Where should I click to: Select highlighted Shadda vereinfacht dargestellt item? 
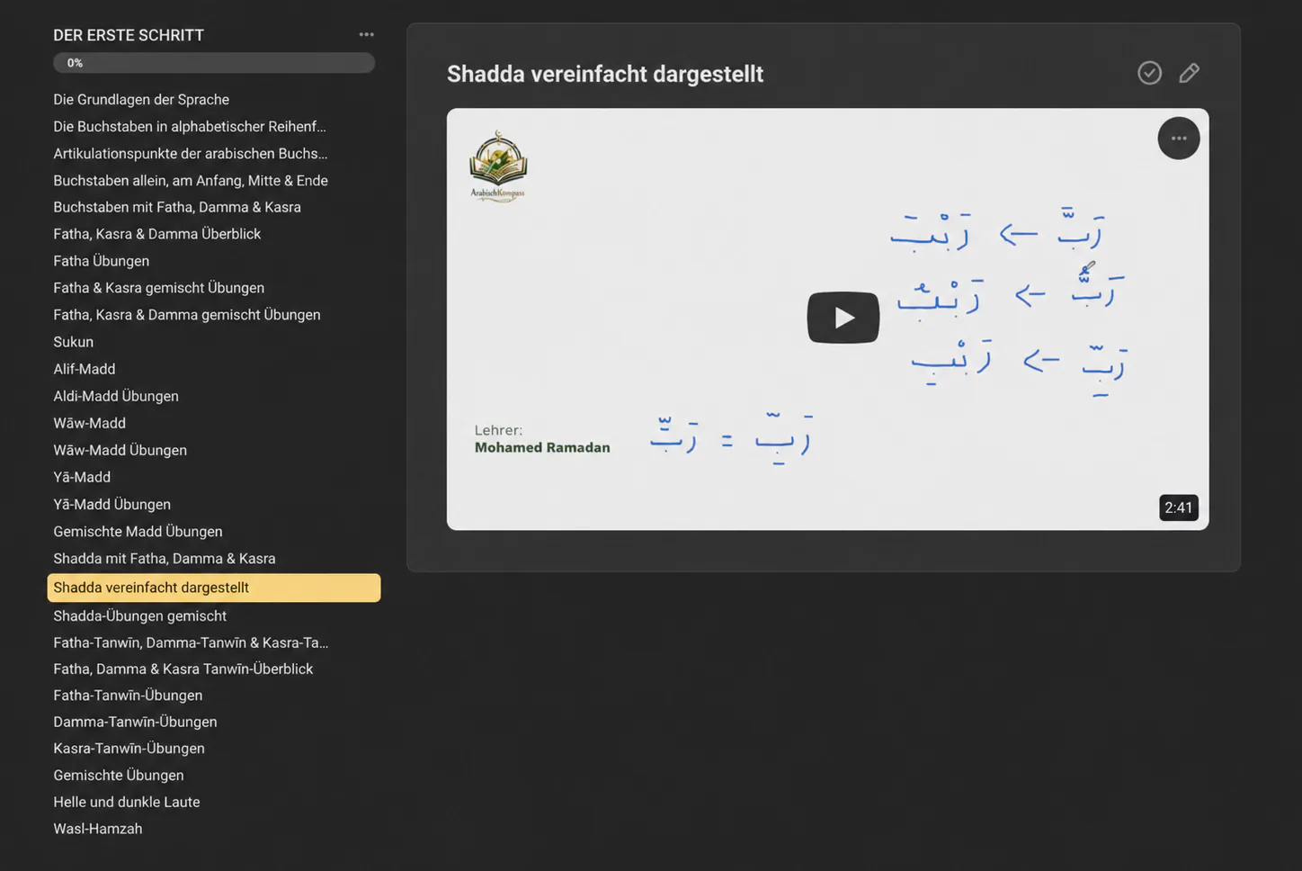tap(214, 588)
